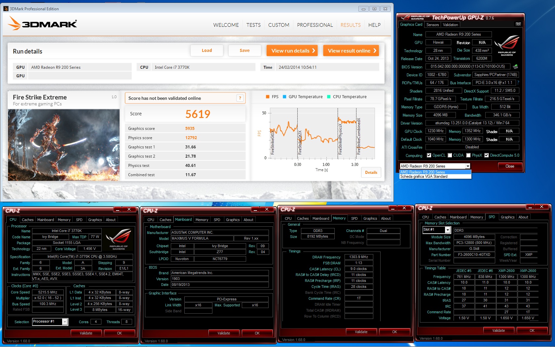Click 'Score has not been validated online' message
555x347 pixels.
click(x=165, y=98)
